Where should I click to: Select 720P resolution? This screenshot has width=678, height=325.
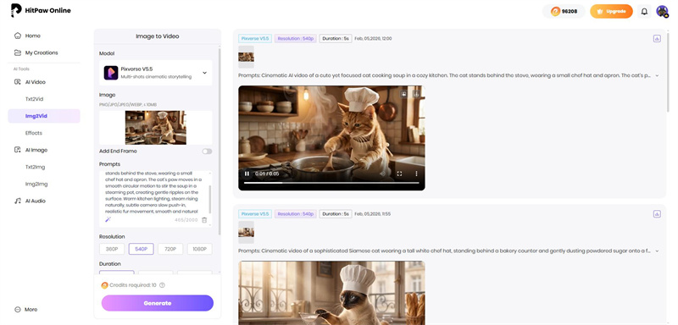170,249
